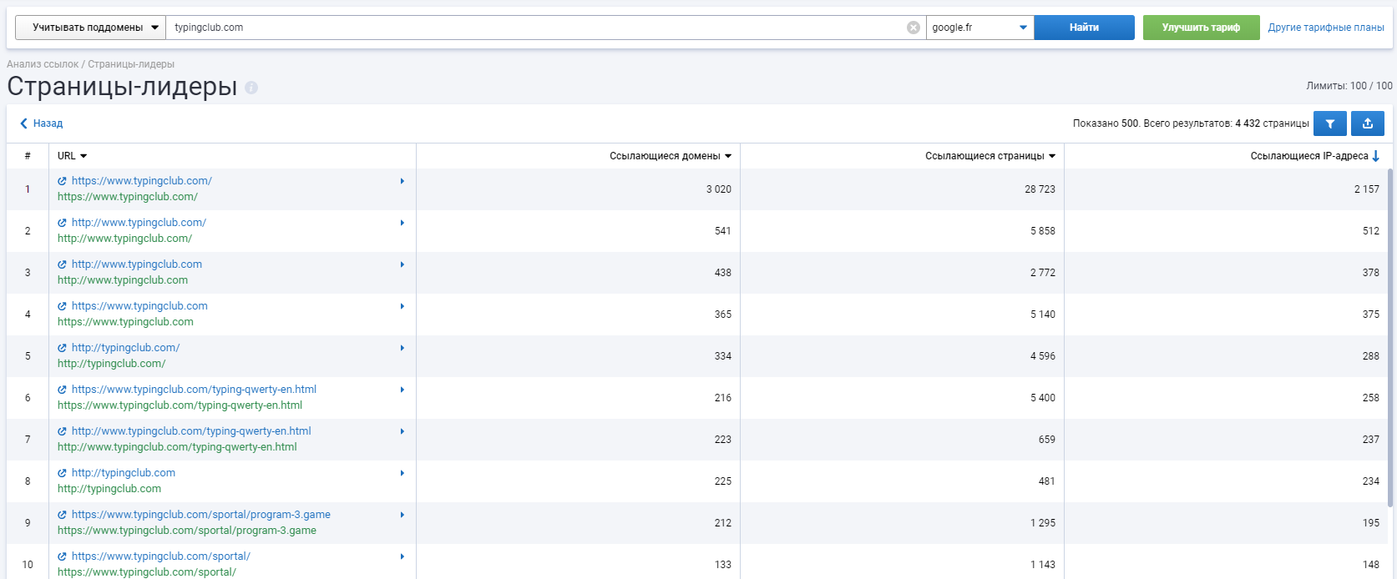The height and width of the screenshot is (579, 1397).
Task: Expand row 5 typingclub.com URL arrow
Action: pos(402,348)
